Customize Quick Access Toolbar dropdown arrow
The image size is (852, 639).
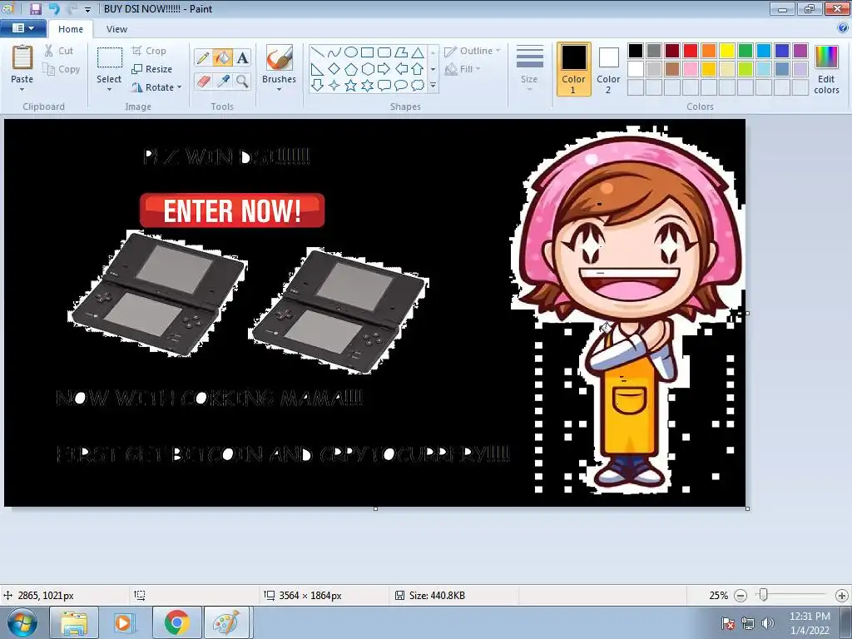[87, 10]
